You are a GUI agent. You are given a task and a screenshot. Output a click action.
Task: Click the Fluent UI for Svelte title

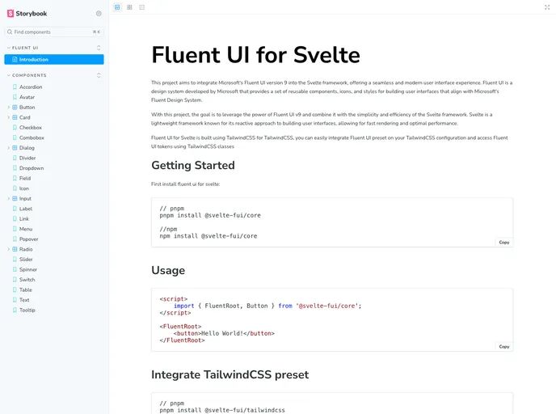click(255, 55)
